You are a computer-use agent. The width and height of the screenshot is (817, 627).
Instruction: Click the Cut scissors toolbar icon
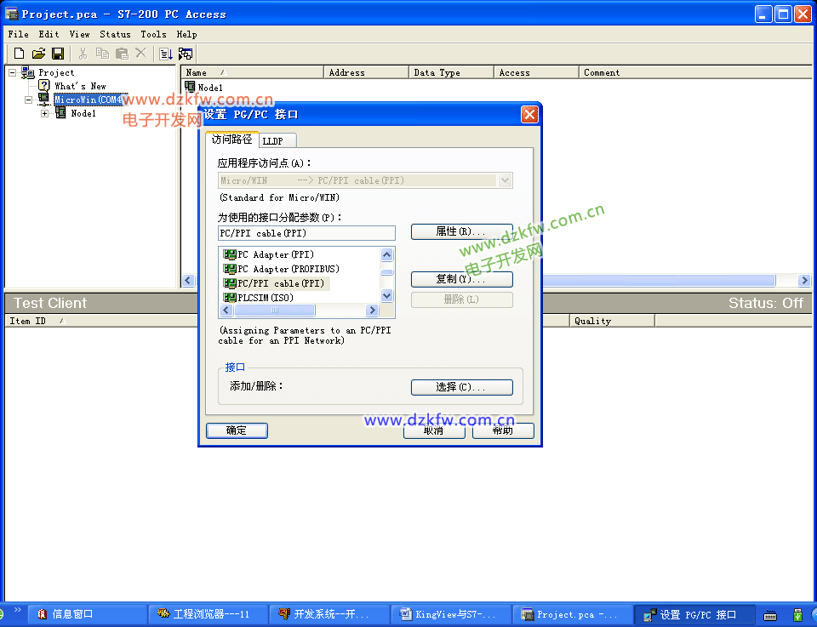(83, 54)
